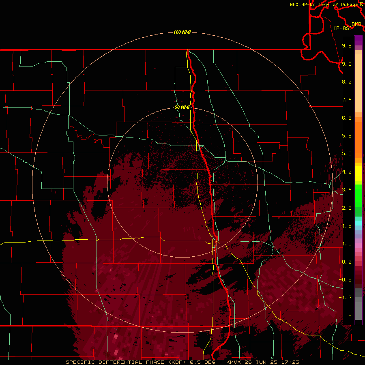Click the 0.2 scale value
Image resolution: width=365 pixels, height=365 pixels.
point(347,262)
